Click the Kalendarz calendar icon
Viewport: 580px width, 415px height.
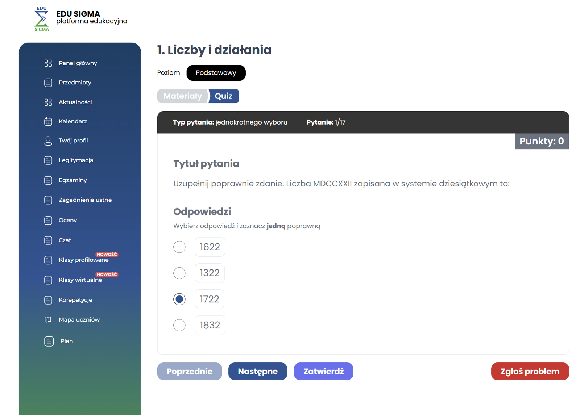48,122
